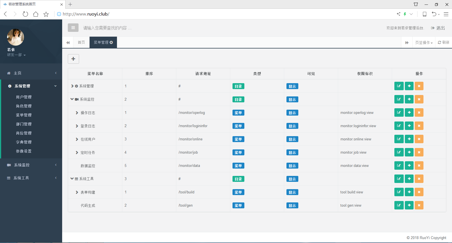Expand the 操作日志 tree row

[77, 113]
